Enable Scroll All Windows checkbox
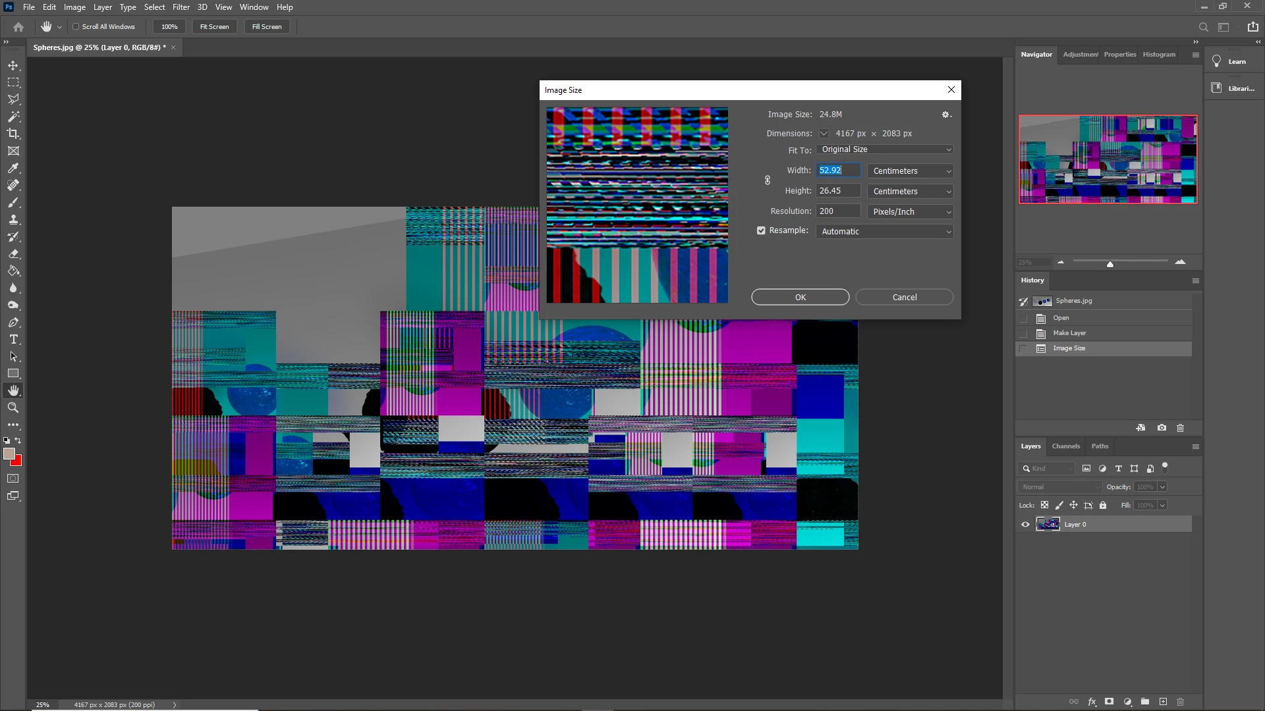Screen dimensions: 1265x711 coord(76,27)
